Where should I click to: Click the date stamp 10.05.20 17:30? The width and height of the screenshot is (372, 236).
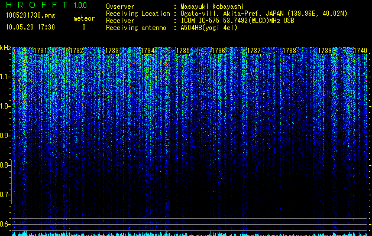30,27
